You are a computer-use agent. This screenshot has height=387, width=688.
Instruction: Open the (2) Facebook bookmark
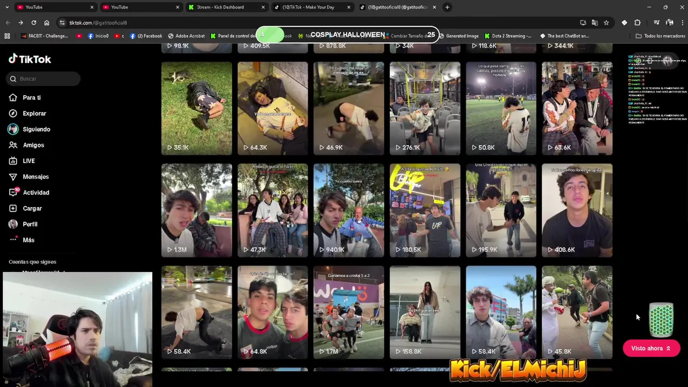pos(146,36)
